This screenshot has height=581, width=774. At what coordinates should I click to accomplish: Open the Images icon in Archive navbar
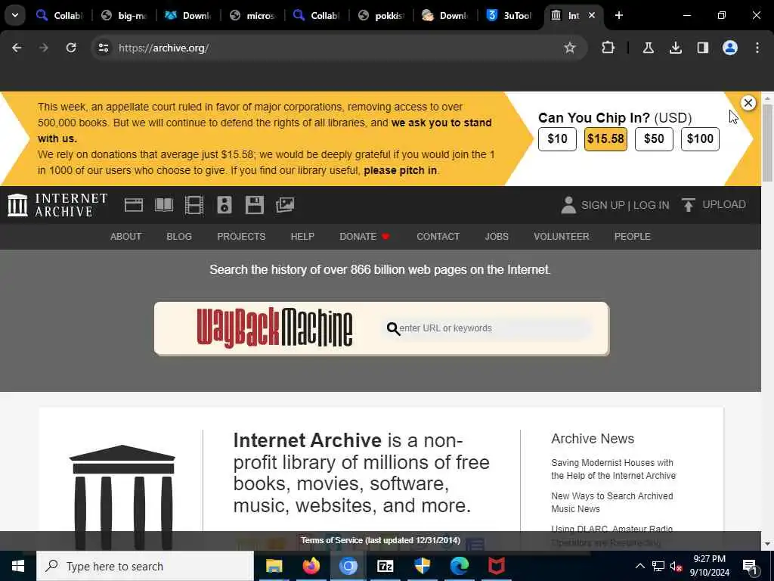click(x=285, y=205)
